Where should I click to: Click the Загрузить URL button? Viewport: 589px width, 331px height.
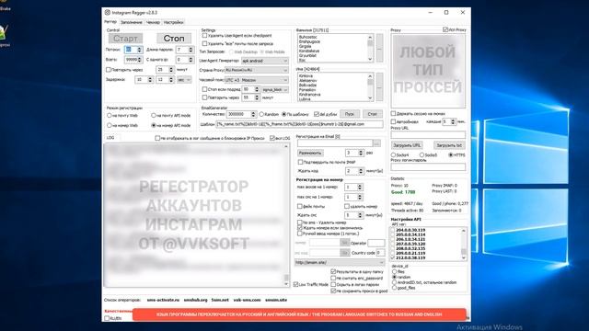coord(407,145)
